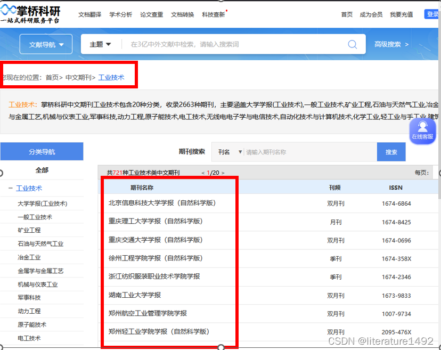Select 机械与仪表工业 category
The width and height of the screenshot is (441, 350).
click(38, 284)
